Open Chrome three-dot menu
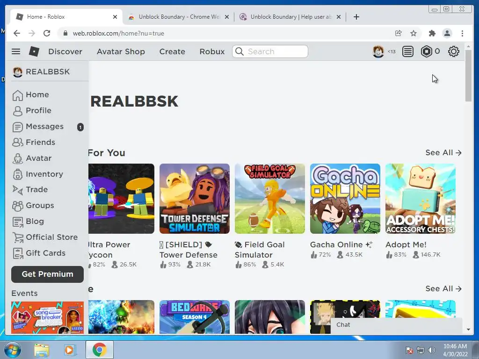The width and height of the screenshot is (479, 359). point(463,33)
